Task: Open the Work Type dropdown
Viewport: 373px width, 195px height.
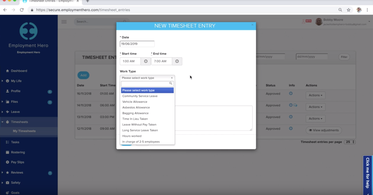Action: tap(147, 77)
